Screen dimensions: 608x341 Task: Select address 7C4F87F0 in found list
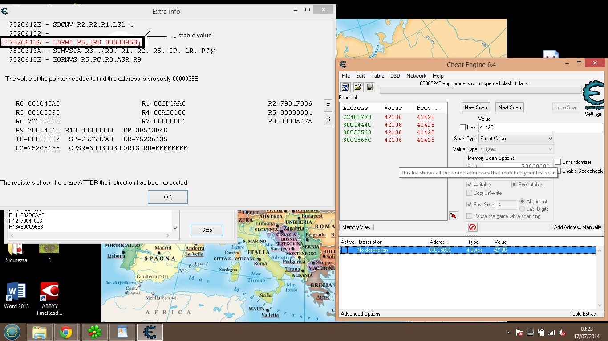(357, 117)
